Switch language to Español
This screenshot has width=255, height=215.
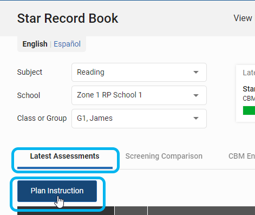67,44
